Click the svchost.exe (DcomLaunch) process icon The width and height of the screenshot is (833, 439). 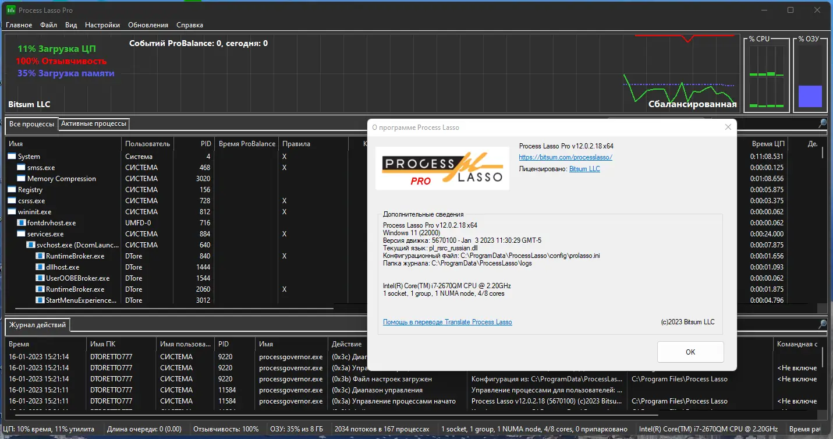pos(31,245)
